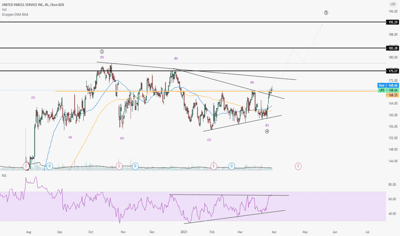400x236 pixels.
Task: Select the purple (D) wave label
Action: click(x=252, y=82)
